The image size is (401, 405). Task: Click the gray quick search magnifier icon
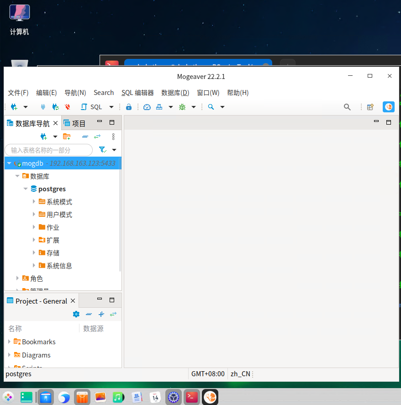(x=347, y=107)
